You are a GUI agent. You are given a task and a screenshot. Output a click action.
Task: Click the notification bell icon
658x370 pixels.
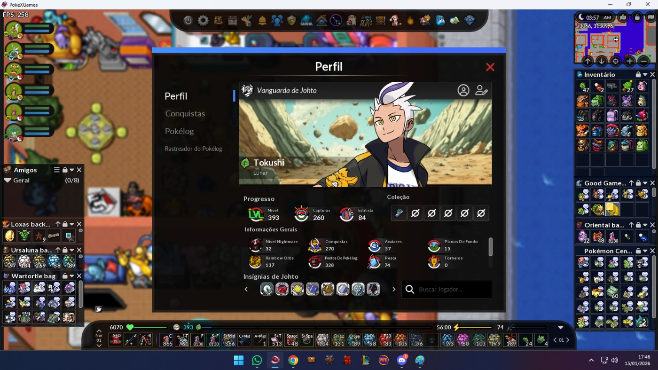pos(262,21)
